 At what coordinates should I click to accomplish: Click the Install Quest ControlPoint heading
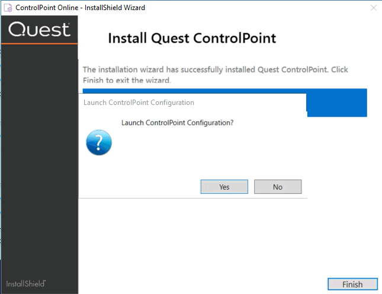(192, 39)
